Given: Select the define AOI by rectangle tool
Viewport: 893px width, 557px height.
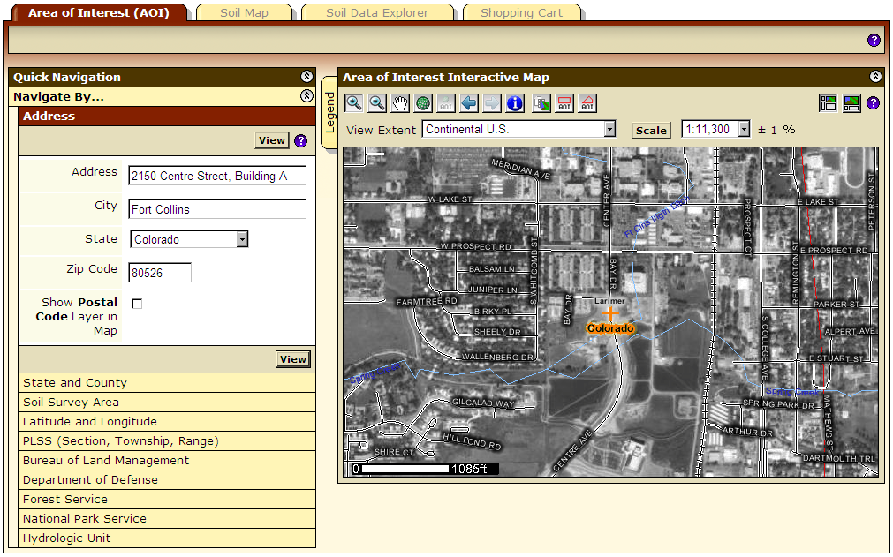Looking at the screenshot, I should [x=564, y=103].
